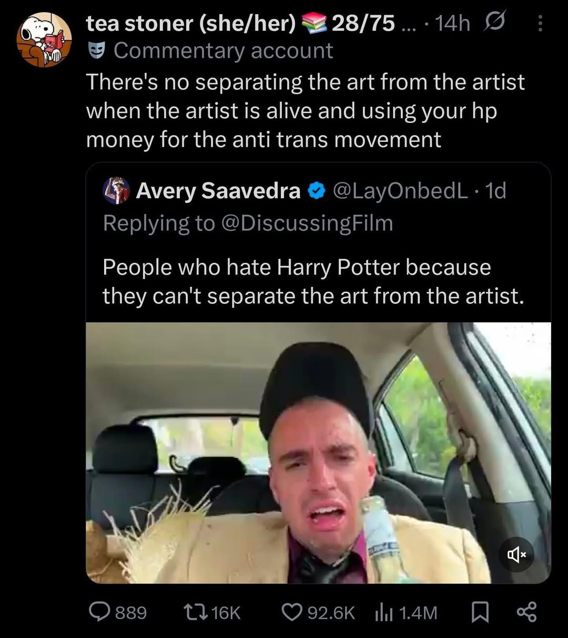Open the Snoopy profile avatar
The width and height of the screenshot is (568, 638).
(x=44, y=40)
